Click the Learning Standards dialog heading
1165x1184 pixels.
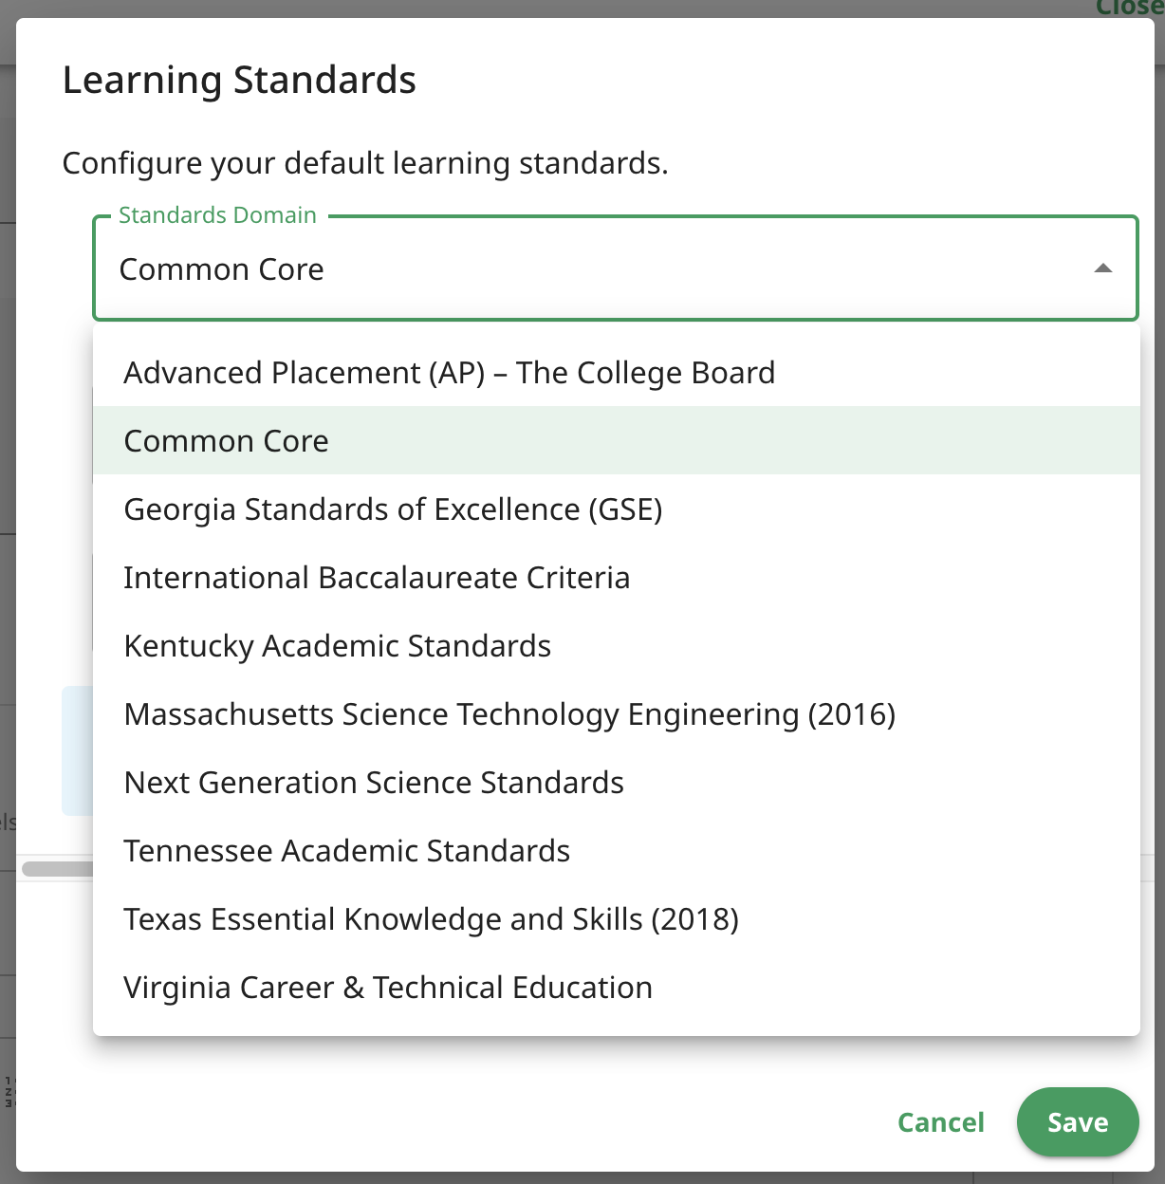pyautogui.click(x=239, y=81)
